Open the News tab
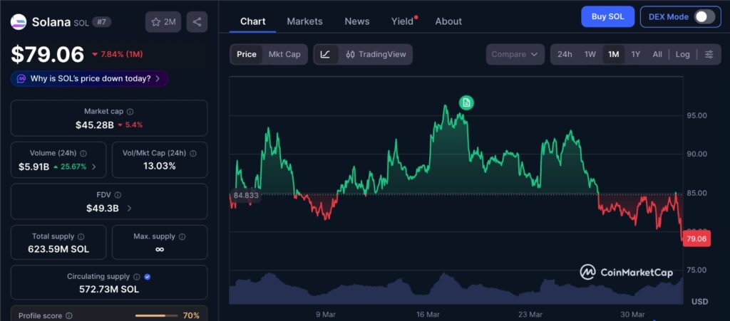The width and height of the screenshot is (730, 321). (357, 21)
